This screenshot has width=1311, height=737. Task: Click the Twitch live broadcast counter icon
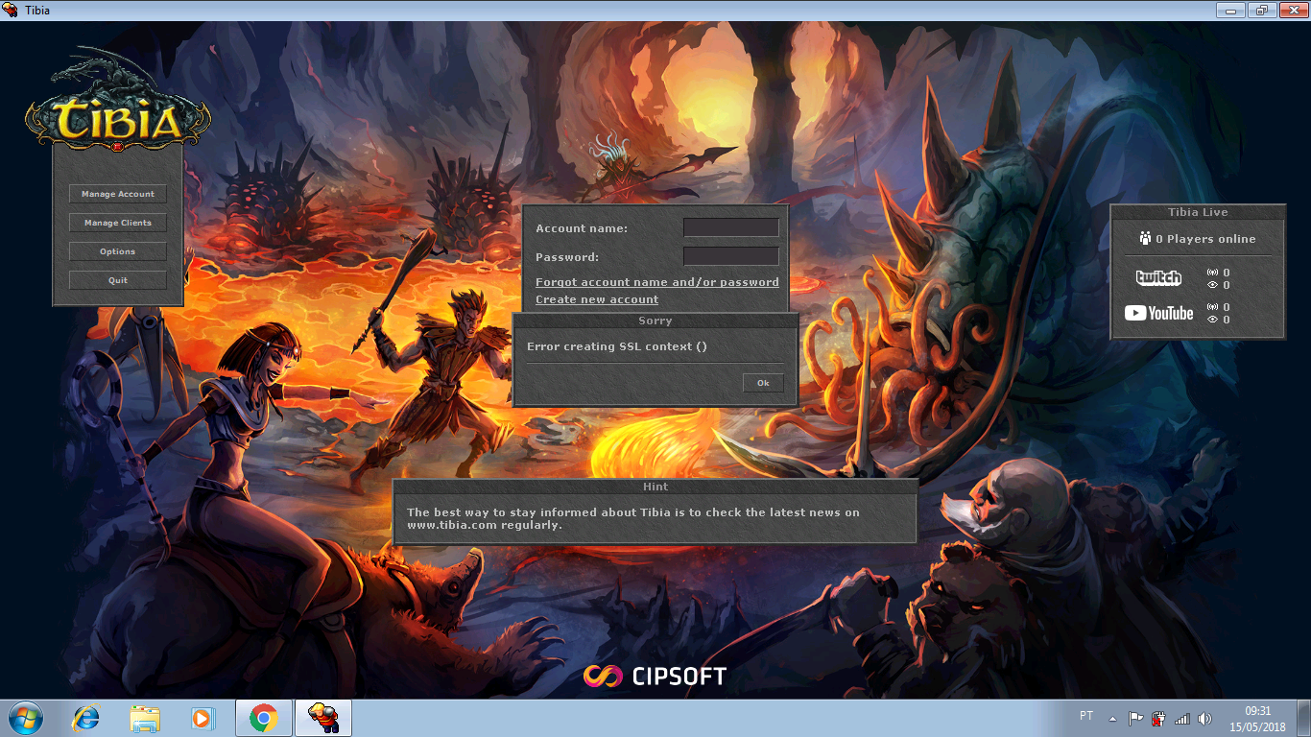pos(1211,272)
